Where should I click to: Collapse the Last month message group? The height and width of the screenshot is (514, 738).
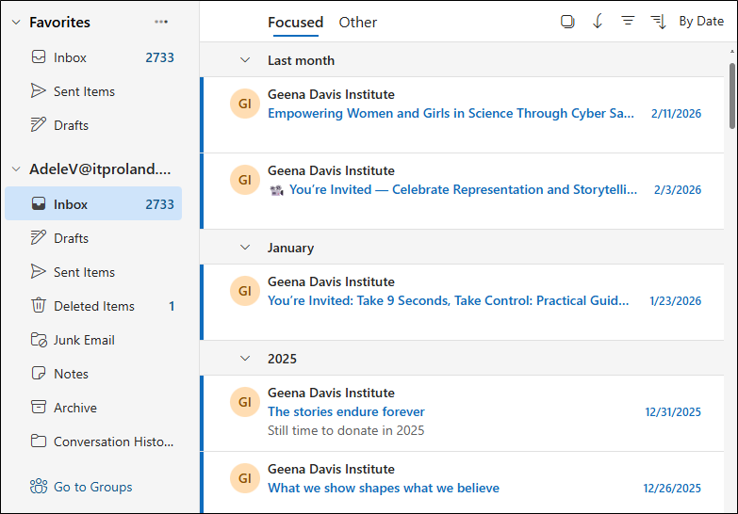[x=245, y=60]
